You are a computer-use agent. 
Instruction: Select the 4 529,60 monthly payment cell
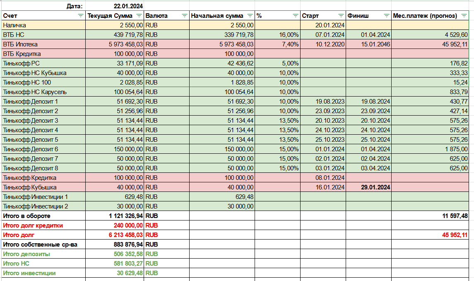click(x=430, y=35)
